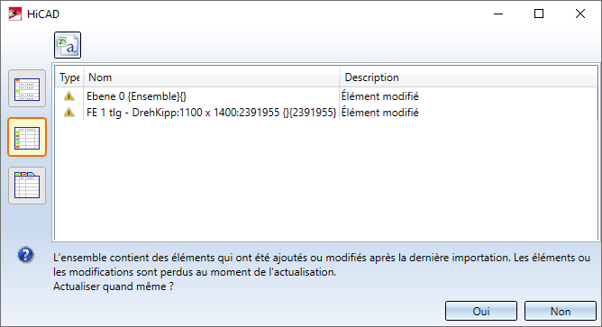This screenshot has width=602, height=327.
Task: Click Élément modifié description of Ebene 0
Action: point(379,96)
